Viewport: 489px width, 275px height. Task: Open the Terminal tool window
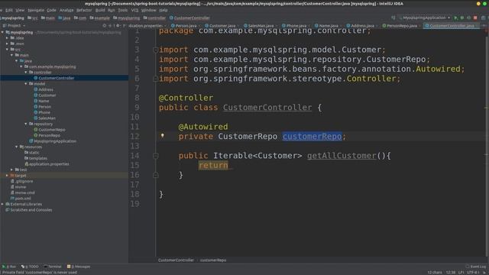53,267
